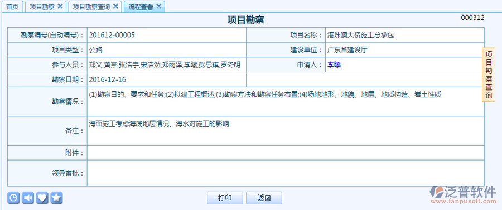Click the 附件 attachment field
This screenshot has height=210, width=502.
(x=286, y=153)
